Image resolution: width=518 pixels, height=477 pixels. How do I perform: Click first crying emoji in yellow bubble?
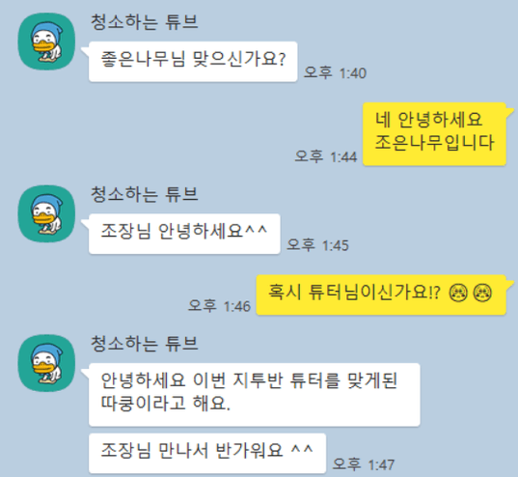coord(458,293)
